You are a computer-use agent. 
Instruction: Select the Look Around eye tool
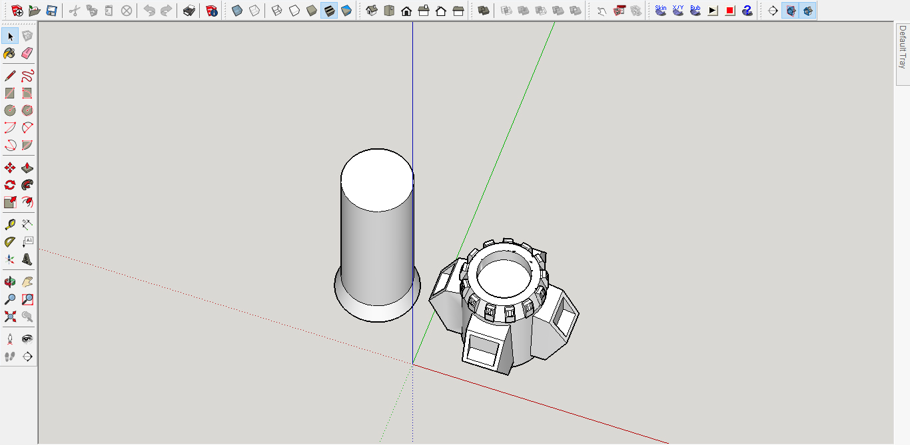click(27, 339)
